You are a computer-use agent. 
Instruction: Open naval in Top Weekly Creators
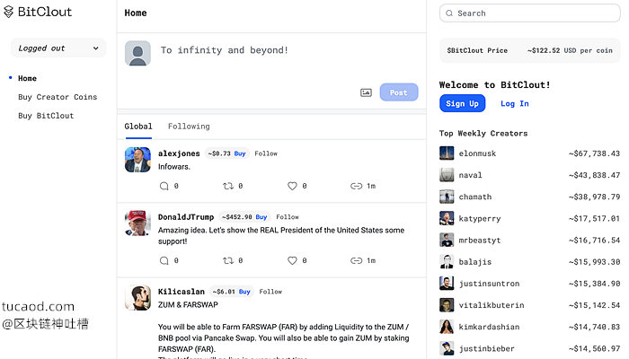[470, 175]
